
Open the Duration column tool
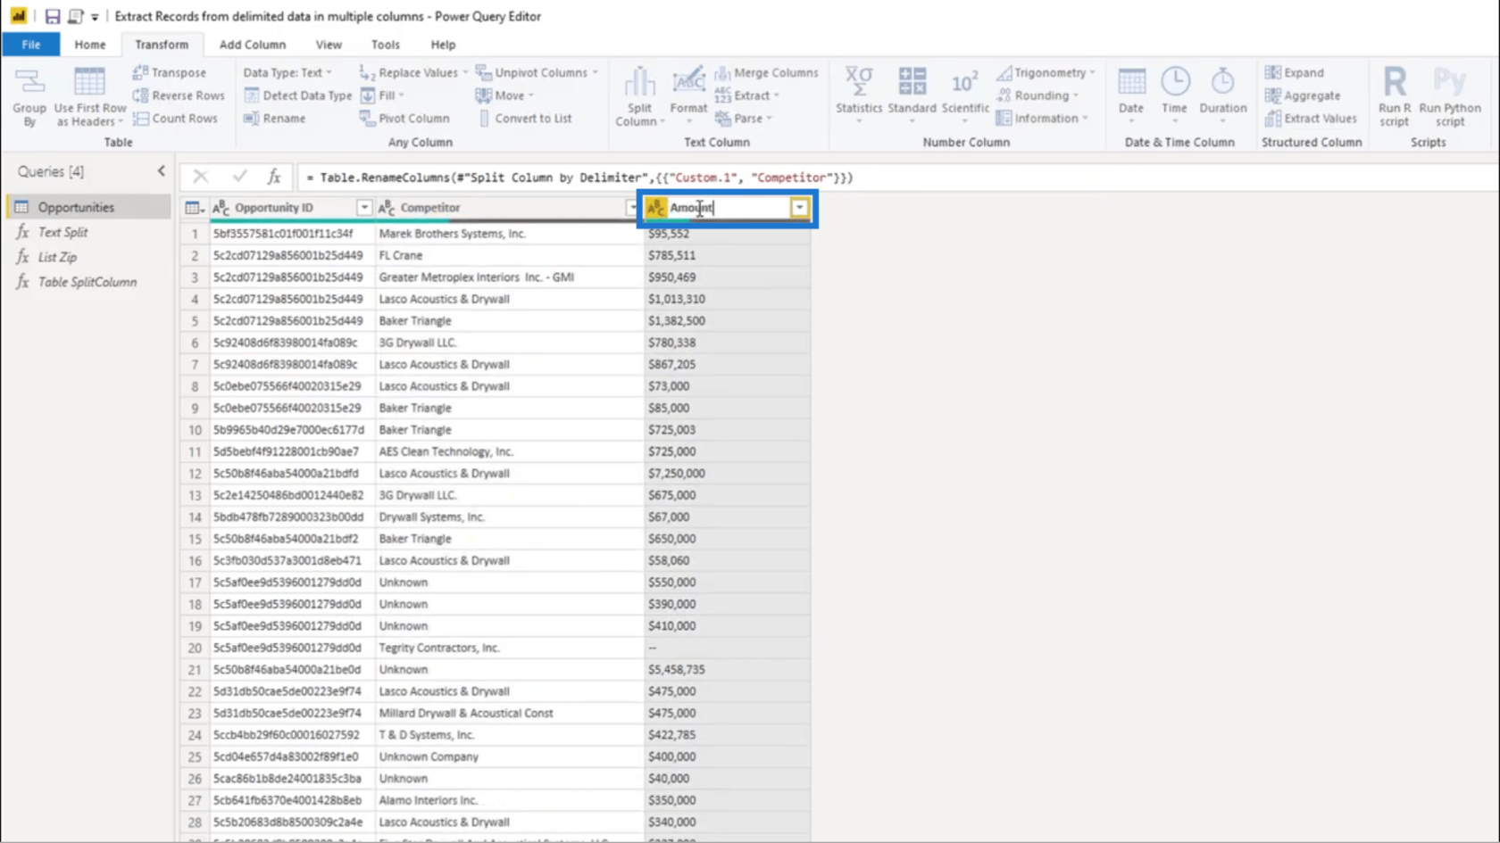(x=1222, y=95)
